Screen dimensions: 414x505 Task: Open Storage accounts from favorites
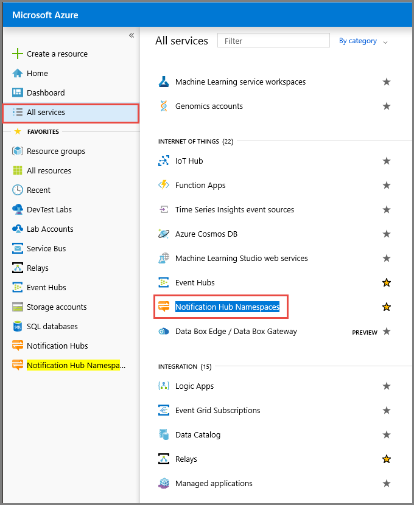57,307
